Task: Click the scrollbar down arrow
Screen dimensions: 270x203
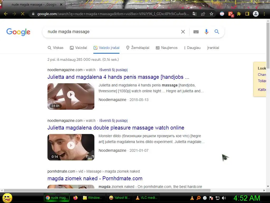Action: click(268, 186)
